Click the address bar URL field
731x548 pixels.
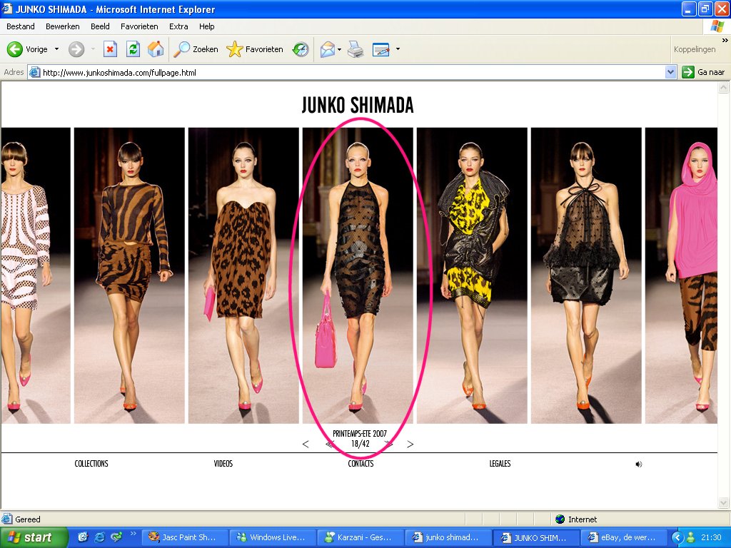coord(352,72)
